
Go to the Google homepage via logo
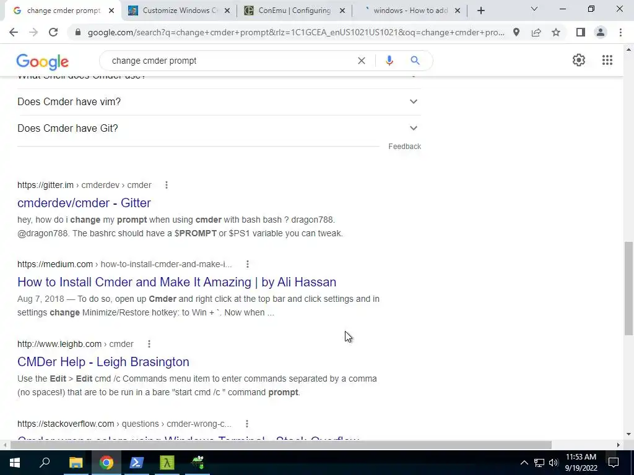tap(43, 62)
